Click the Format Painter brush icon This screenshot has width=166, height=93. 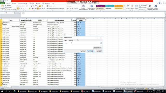tap(6, 9)
